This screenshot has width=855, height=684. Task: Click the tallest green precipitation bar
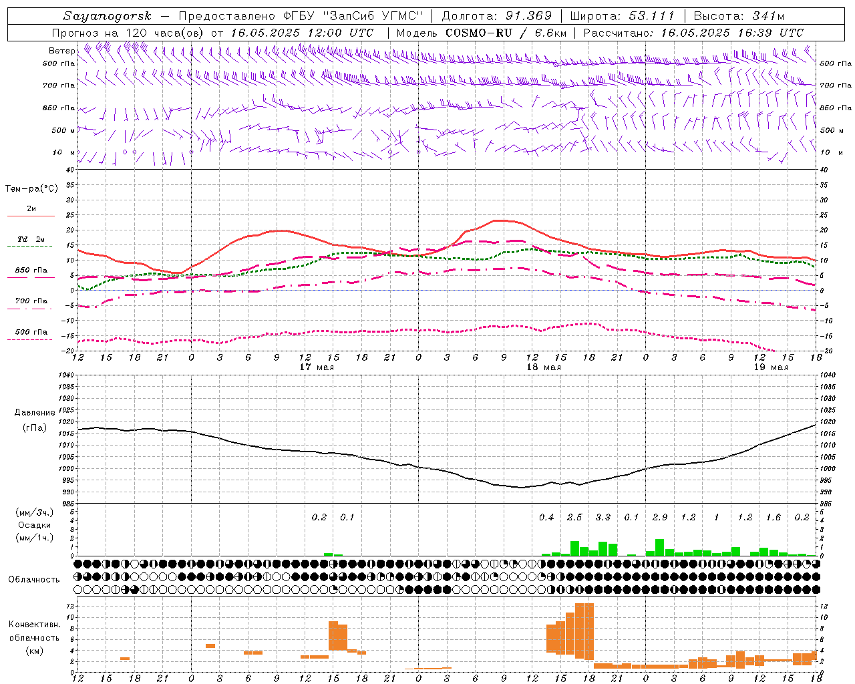[659, 547]
